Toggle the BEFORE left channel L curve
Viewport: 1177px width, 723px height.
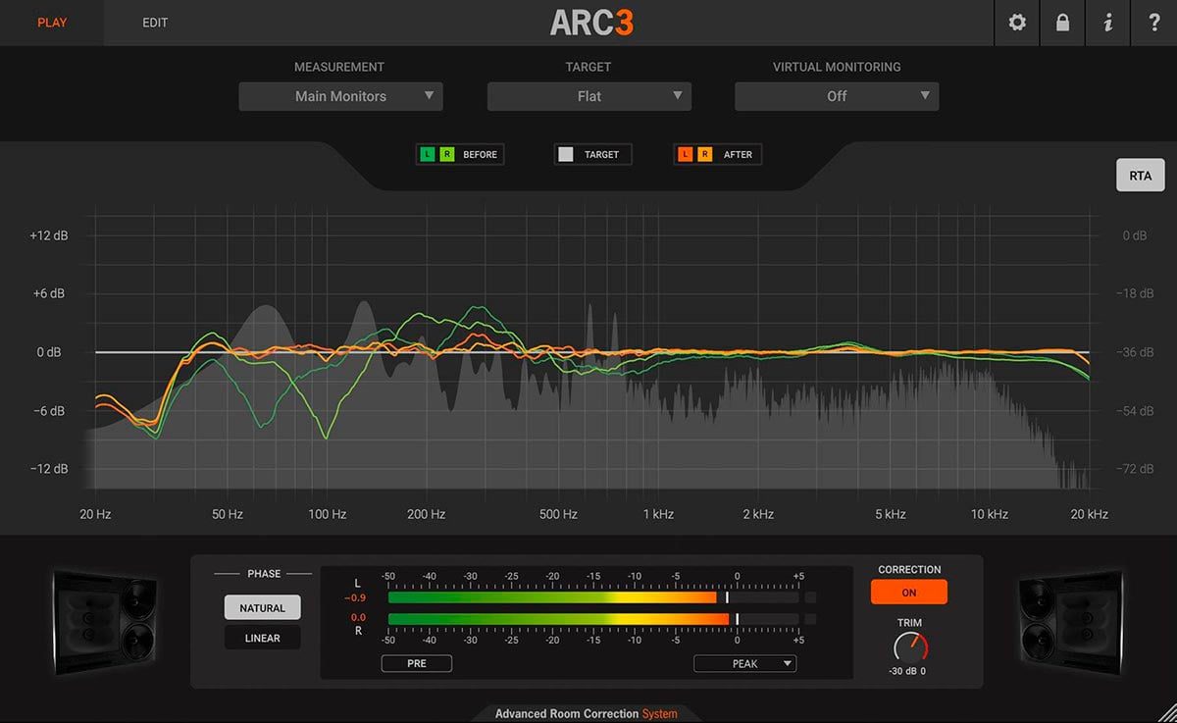click(x=428, y=154)
